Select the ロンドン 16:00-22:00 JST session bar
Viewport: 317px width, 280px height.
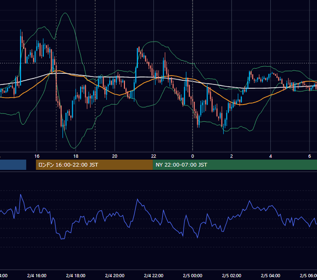(94, 165)
